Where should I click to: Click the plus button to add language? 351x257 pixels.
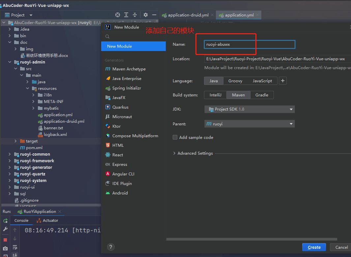click(x=283, y=81)
